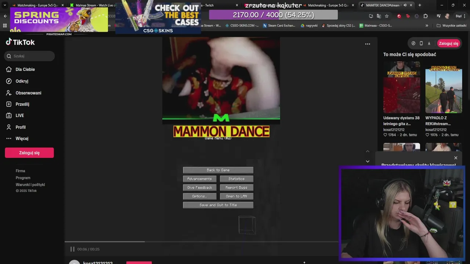Click the TikTok coin icon in the top bar
470x264 pixels.
(x=413, y=43)
